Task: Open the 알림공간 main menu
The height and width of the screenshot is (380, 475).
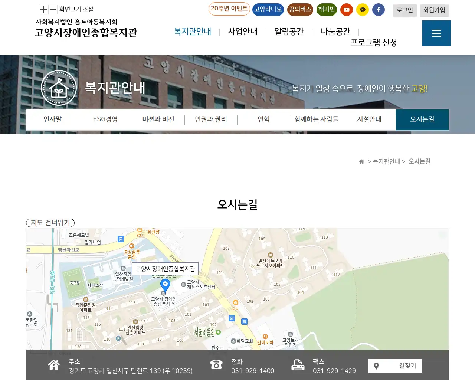Action: [x=289, y=32]
